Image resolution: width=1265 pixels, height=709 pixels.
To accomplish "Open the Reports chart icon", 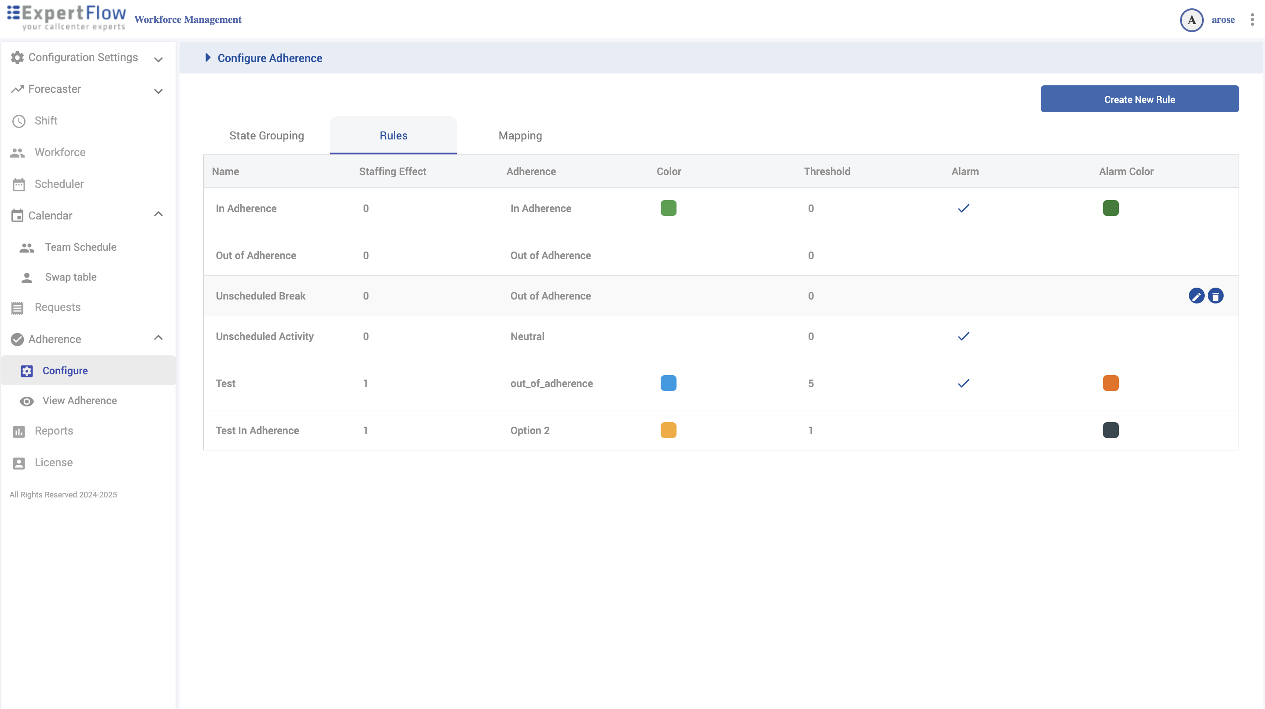I will coord(18,431).
